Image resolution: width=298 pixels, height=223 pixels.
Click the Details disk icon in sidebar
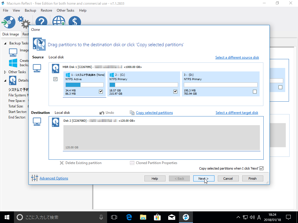(13, 80)
